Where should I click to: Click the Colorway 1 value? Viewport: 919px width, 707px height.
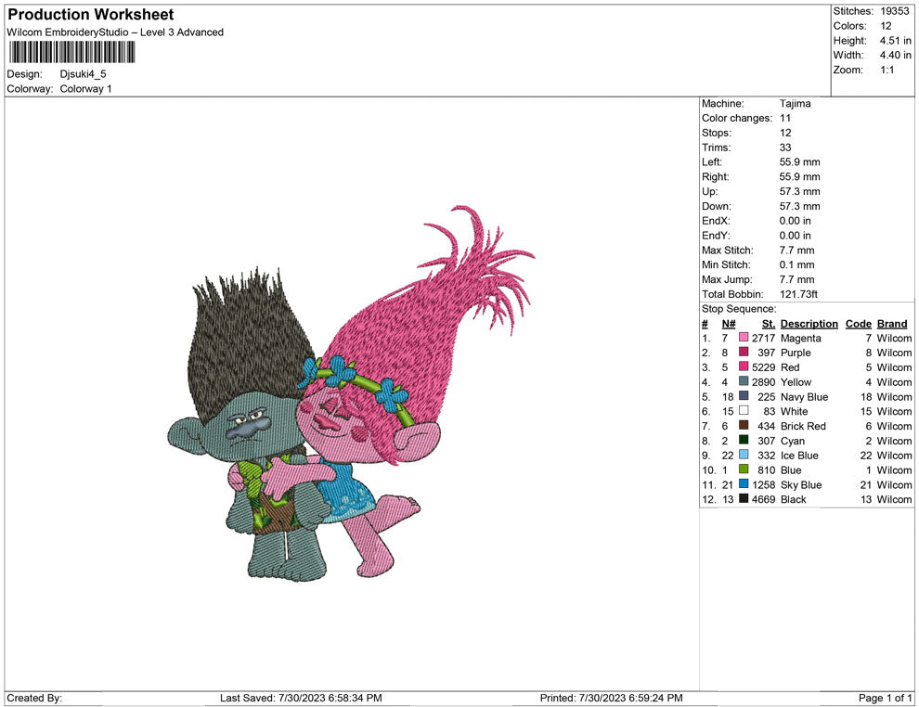(x=85, y=89)
